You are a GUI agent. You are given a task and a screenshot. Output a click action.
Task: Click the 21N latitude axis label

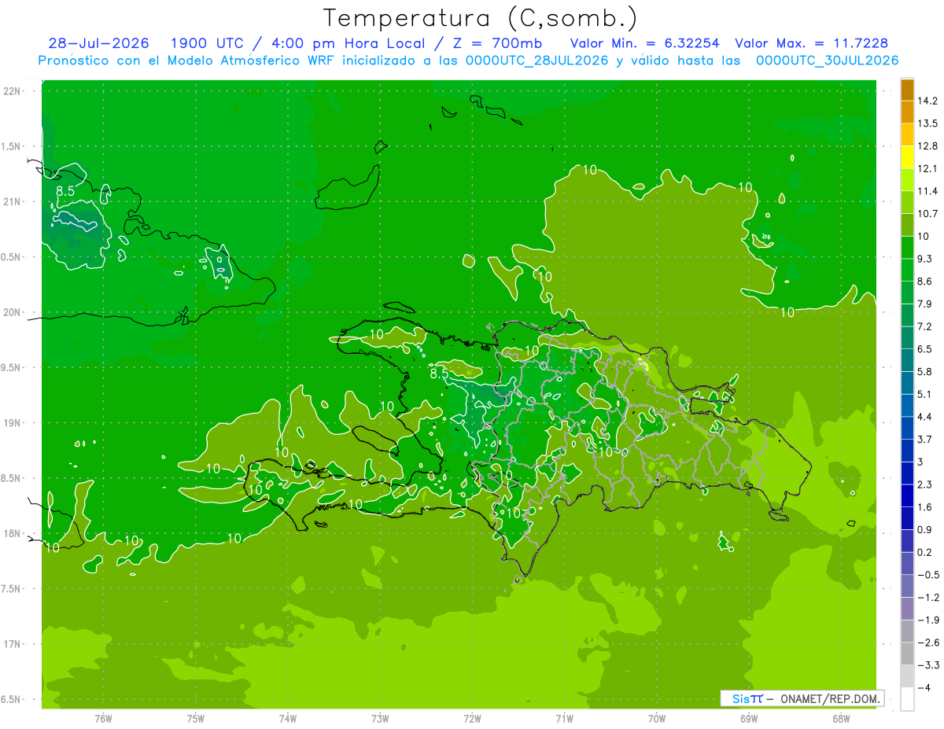click(x=13, y=201)
